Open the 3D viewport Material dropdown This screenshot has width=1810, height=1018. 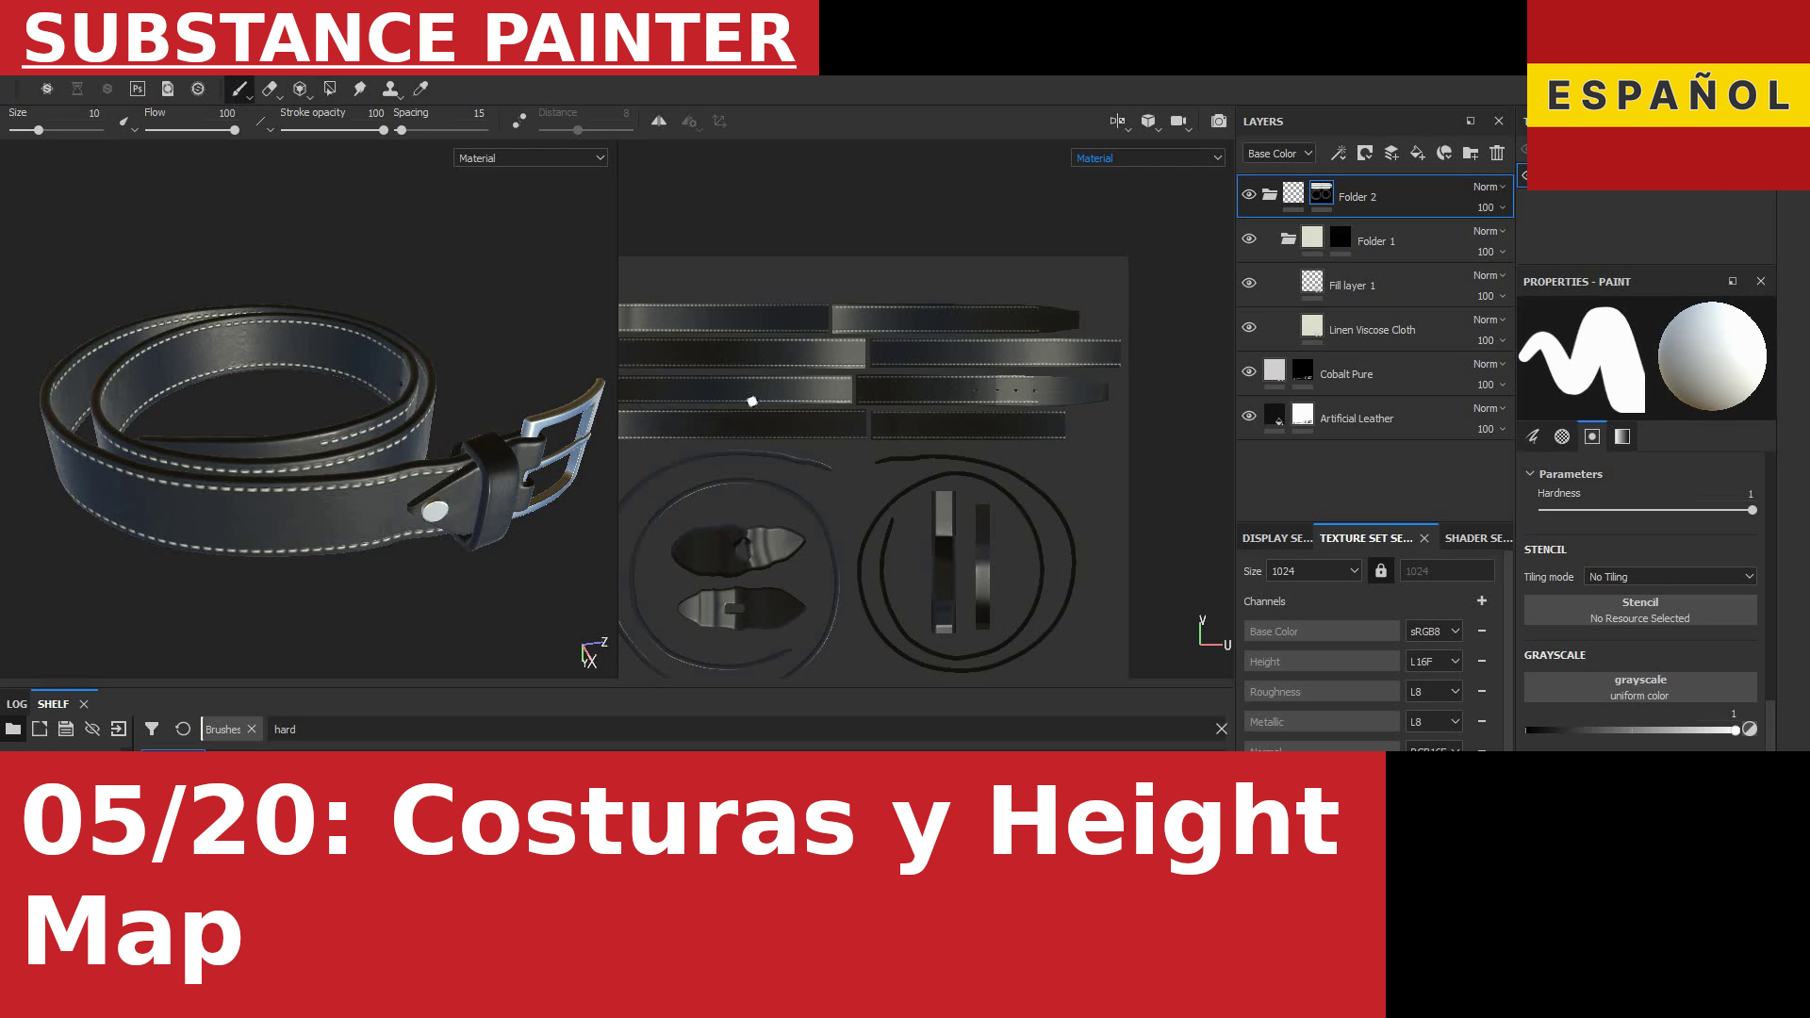(x=531, y=158)
